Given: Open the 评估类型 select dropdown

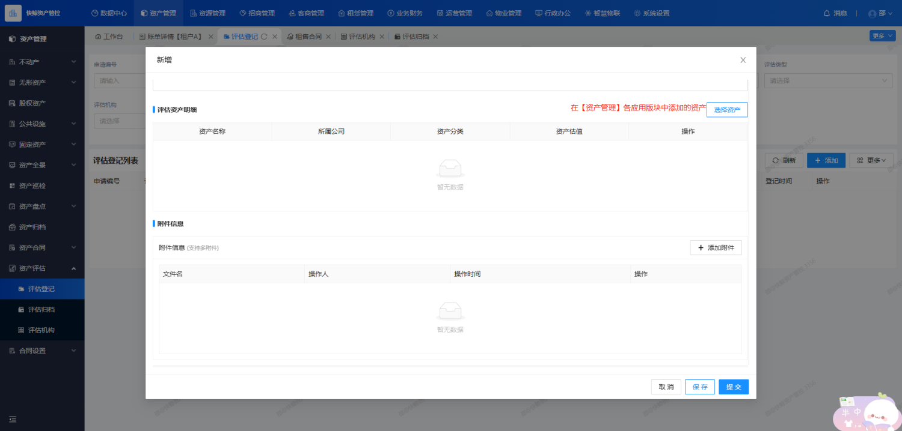Looking at the screenshot, I should pos(829,80).
